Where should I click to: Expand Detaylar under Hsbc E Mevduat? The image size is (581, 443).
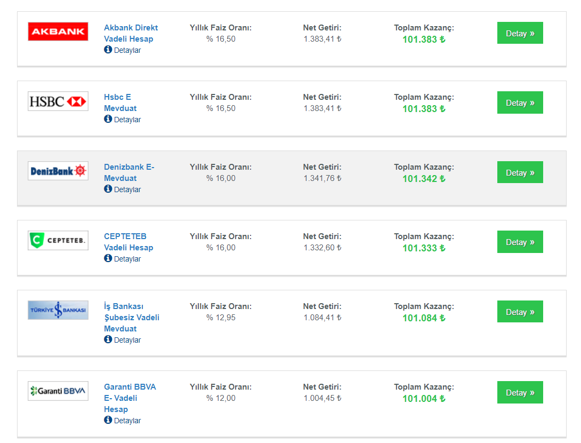click(123, 120)
